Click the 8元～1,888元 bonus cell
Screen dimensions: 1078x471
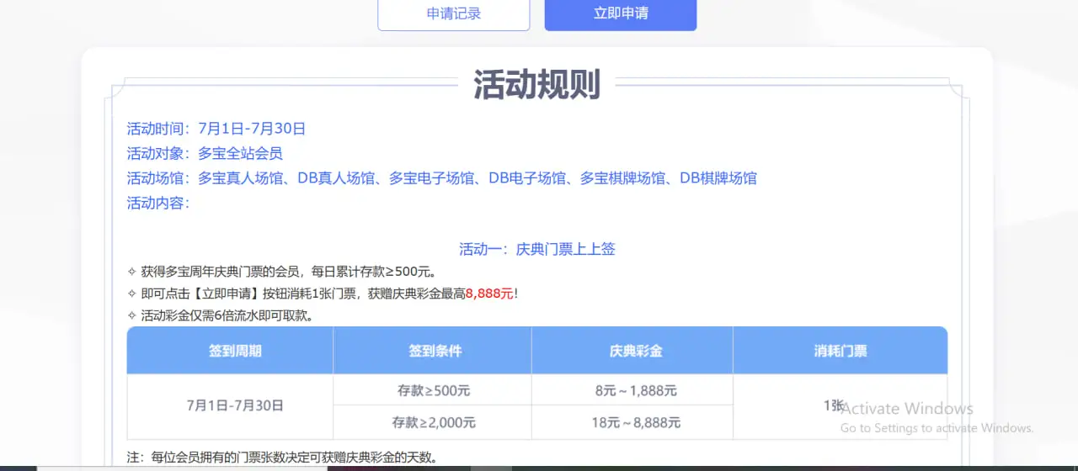[x=634, y=390]
